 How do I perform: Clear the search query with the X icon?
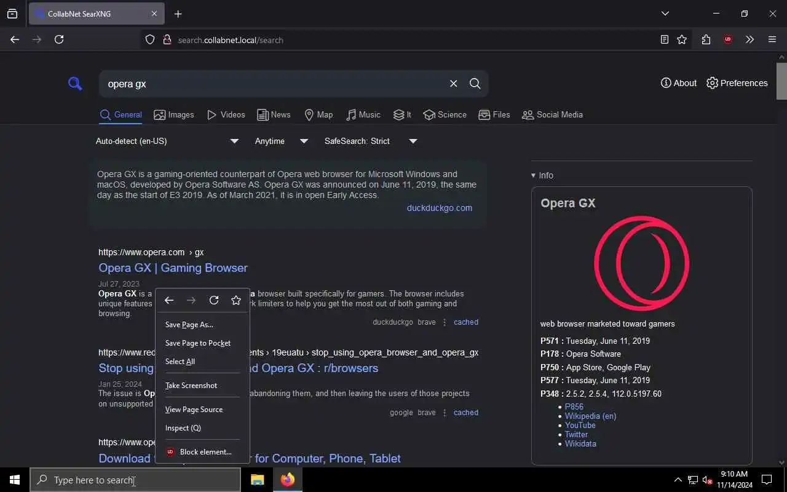click(x=453, y=84)
